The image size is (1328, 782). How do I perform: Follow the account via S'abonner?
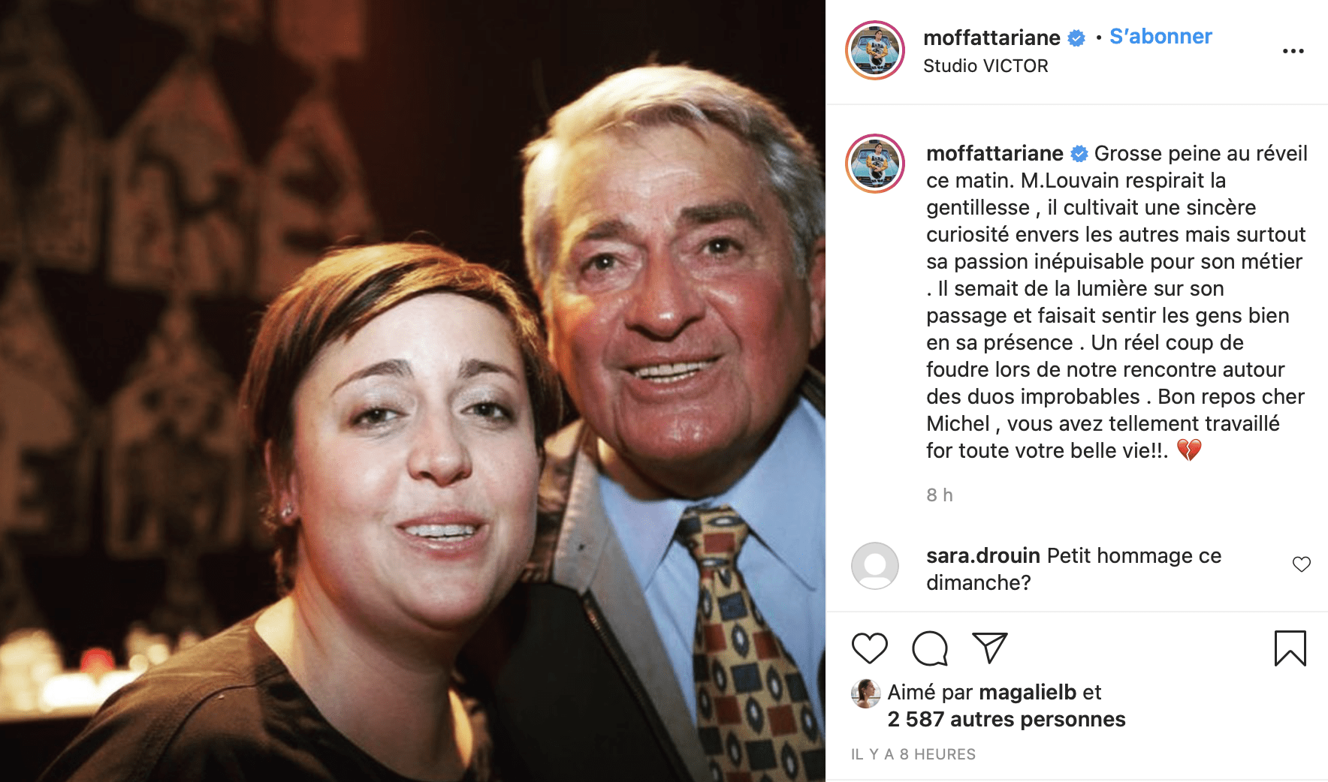point(1160,37)
